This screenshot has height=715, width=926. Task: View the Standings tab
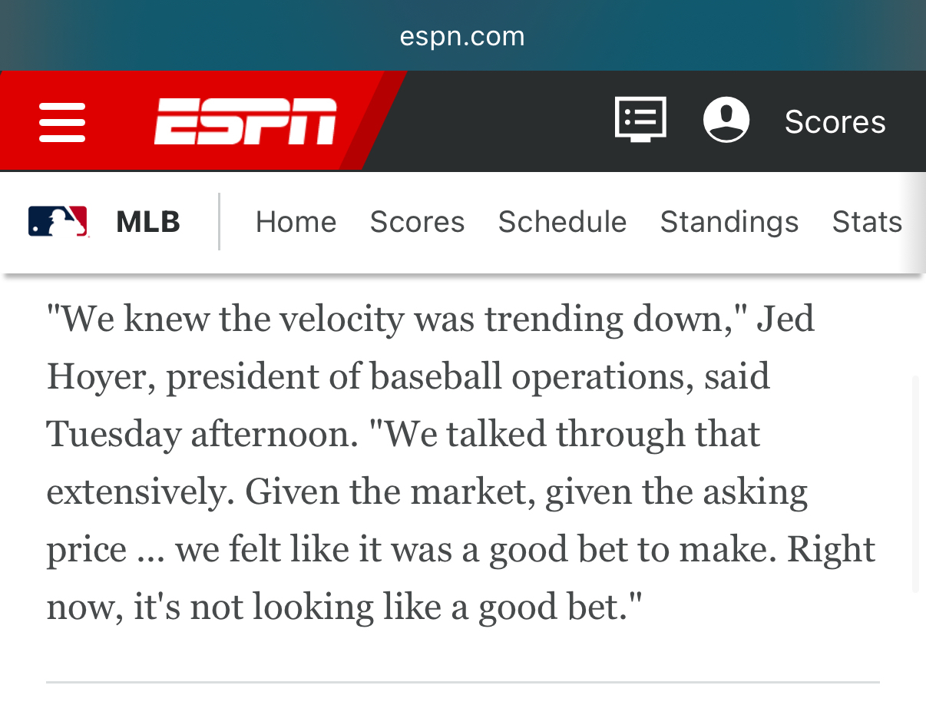(x=729, y=222)
